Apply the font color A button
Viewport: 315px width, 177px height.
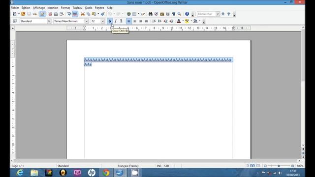[179, 21]
